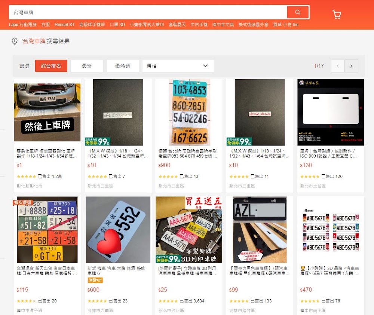374x315 pixels.
Task: Focus the search field containing 台灣車牌
Action: click(x=148, y=12)
